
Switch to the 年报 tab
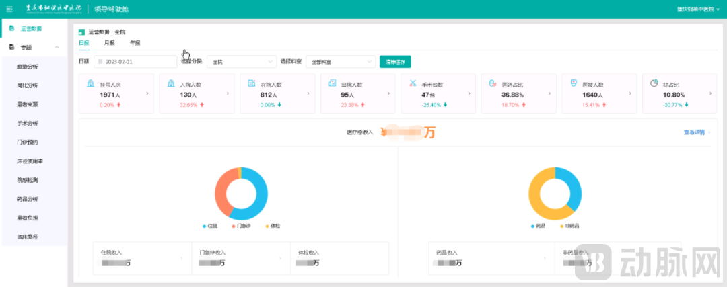click(135, 43)
